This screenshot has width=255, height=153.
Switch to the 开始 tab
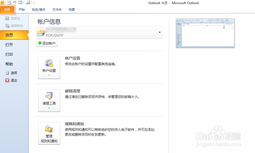pos(22,10)
